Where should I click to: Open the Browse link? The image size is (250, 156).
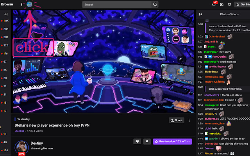7,4
